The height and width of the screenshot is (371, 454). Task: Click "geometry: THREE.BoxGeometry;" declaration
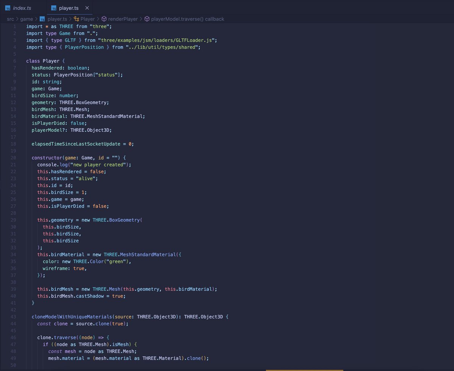click(70, 102)
